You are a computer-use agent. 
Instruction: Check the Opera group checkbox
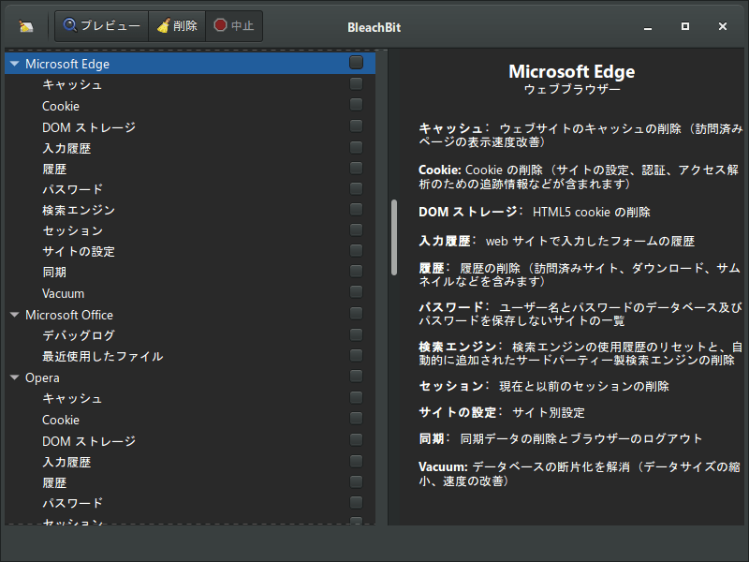pyautogui.click(x=356, y=377)
